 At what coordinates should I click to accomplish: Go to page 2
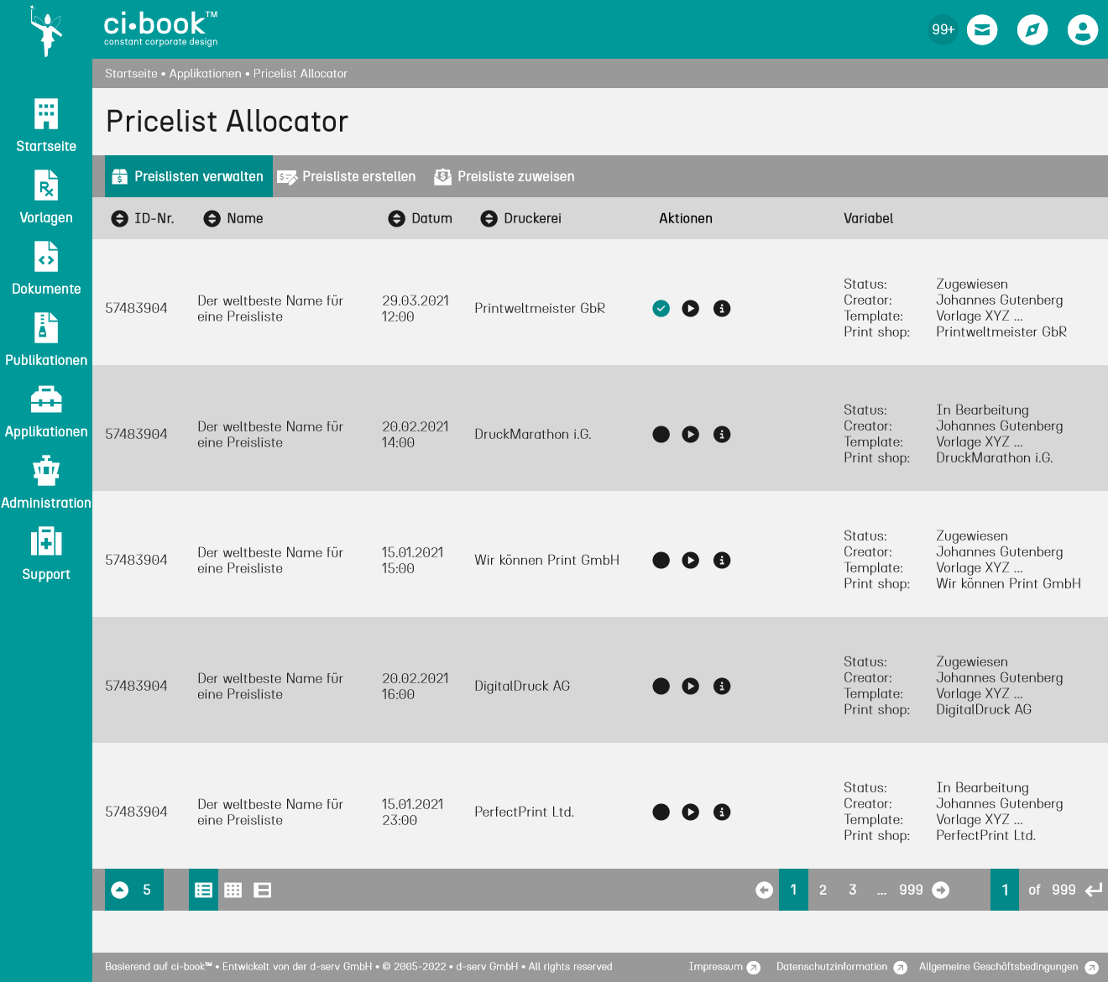tap(823, 890)
